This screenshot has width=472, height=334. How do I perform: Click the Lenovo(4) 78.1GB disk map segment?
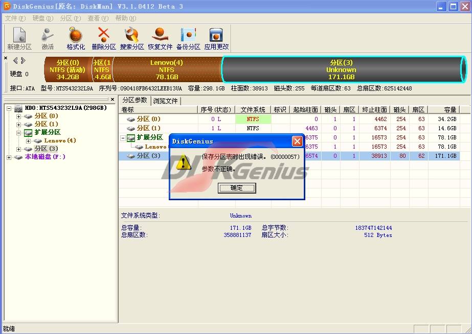pos(167,69)
